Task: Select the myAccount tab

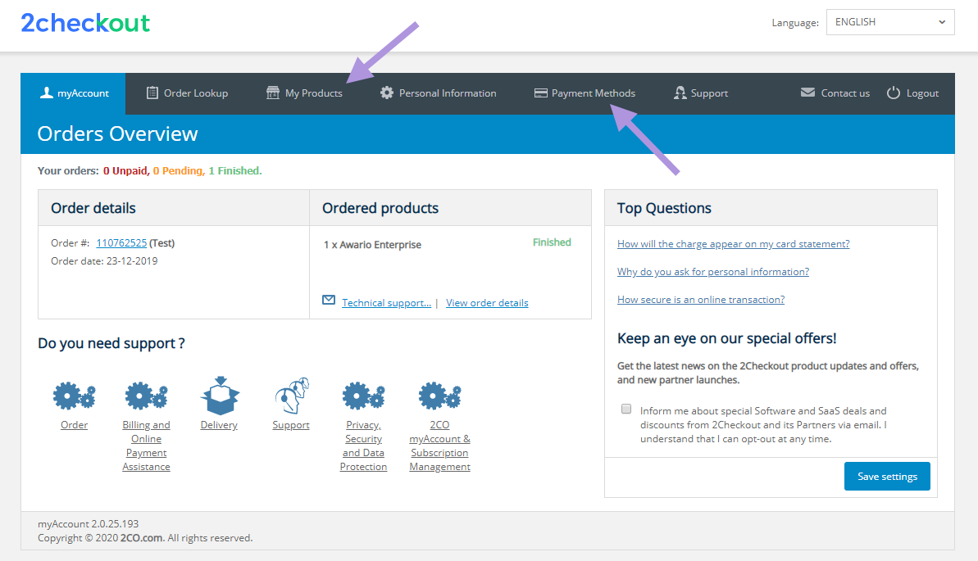Action: coord(73,93)
